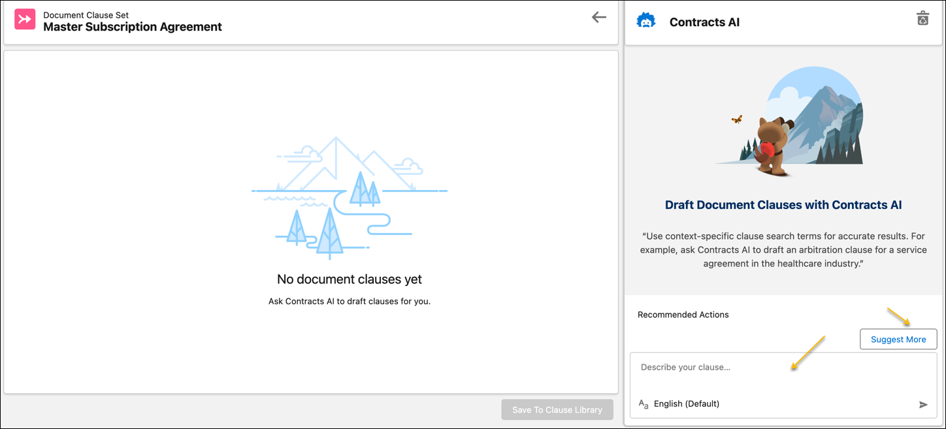The width and height of the screenshot is (946, 429).
Task: Open the English (Default) language selector
Action: 686,404
